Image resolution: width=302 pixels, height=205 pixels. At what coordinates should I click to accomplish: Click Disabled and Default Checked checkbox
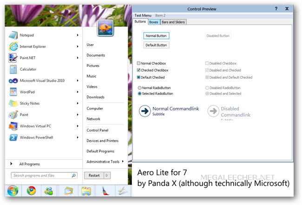(207, 77)
